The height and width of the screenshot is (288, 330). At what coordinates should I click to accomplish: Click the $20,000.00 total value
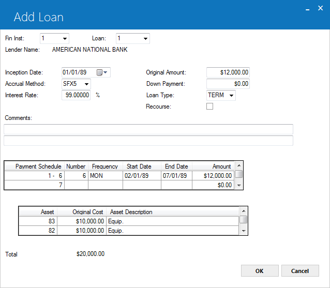(x=91, y=254)
